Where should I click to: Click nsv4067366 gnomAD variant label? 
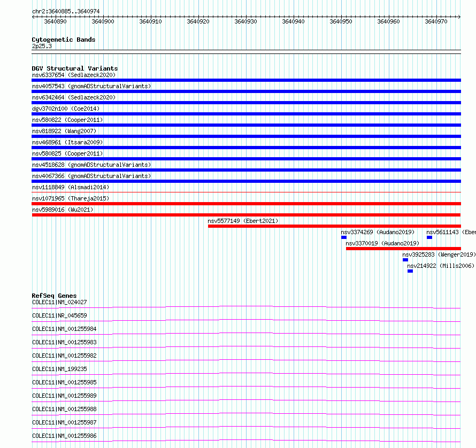[91, 176]
